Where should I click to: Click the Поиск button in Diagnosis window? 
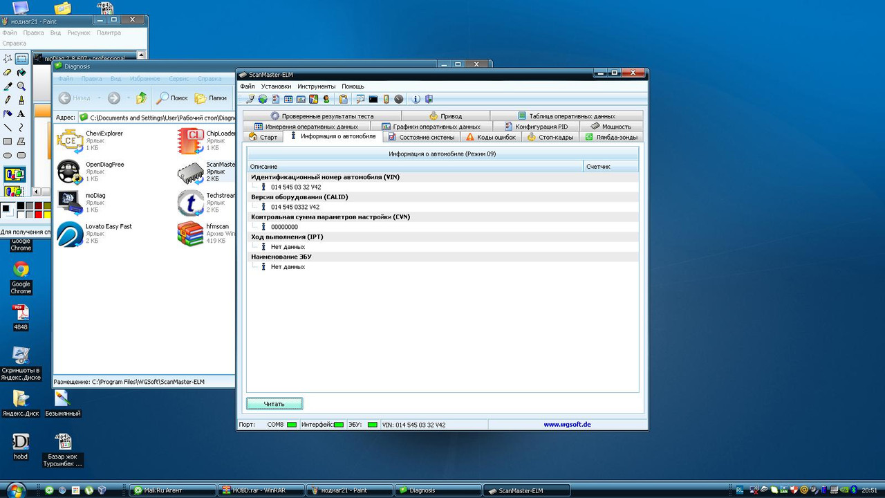[x=173, y=98]
